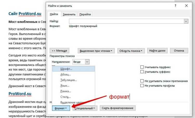The height and width of the screenshot is (118, 195).
Task: Open the Заменить tab
Action: (69, 14)
